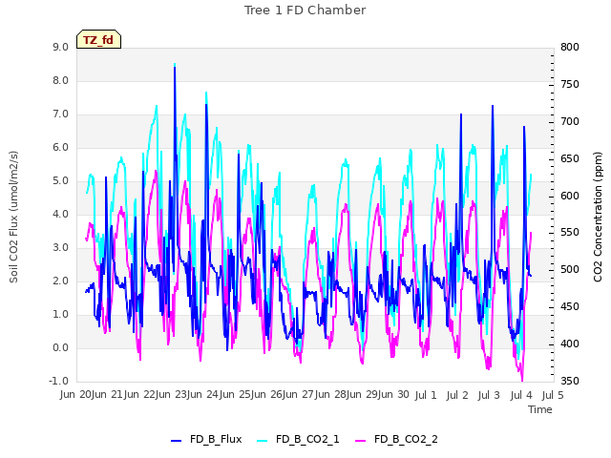Click the Jul 5 date label
611x458 pixels.
[553, 395]
